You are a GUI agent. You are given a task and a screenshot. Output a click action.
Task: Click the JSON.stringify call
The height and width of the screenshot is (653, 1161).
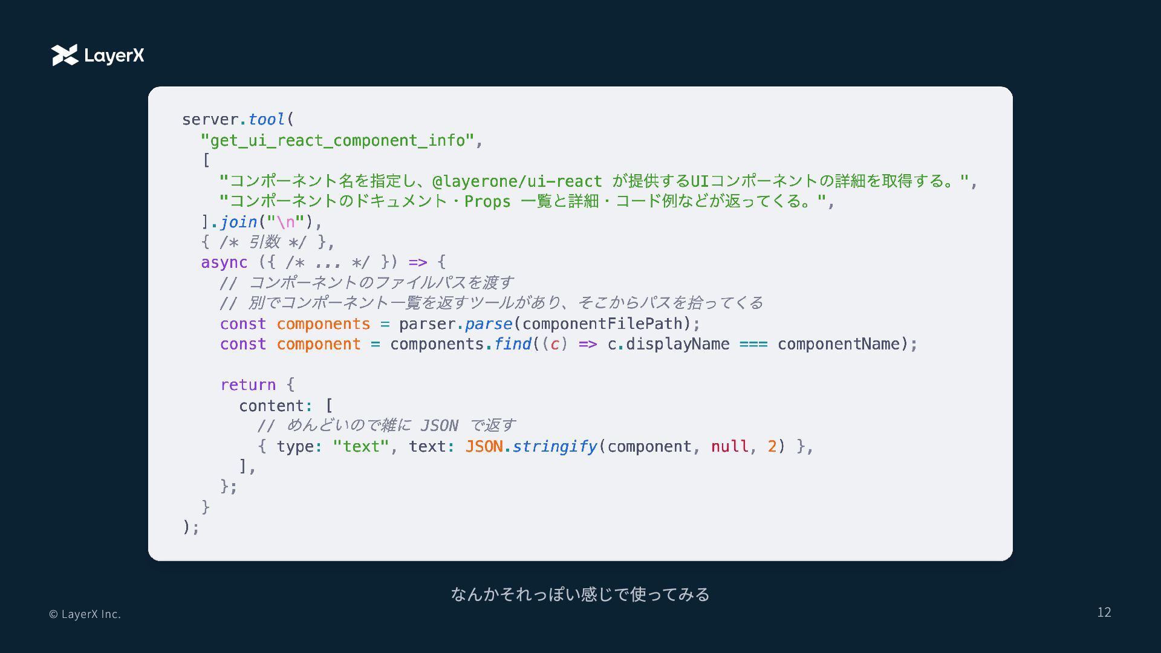(x=531, y=446)
